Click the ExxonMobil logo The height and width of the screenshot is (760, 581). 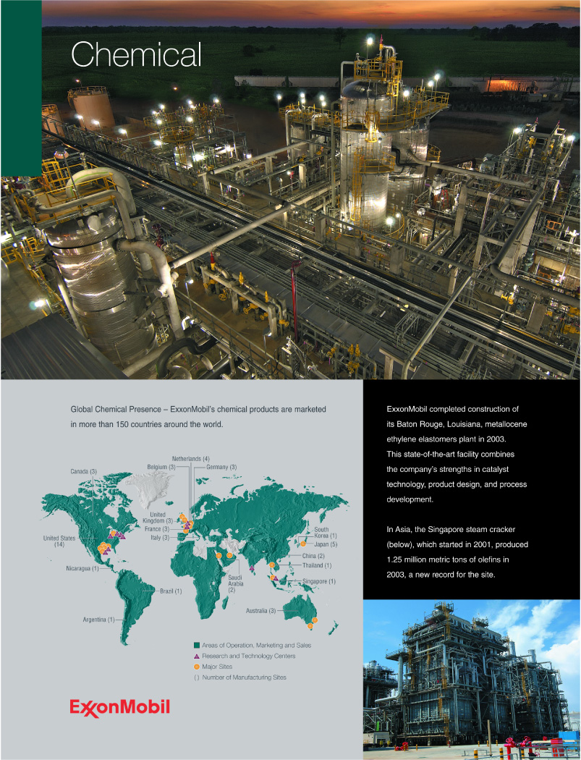point(120,707)
